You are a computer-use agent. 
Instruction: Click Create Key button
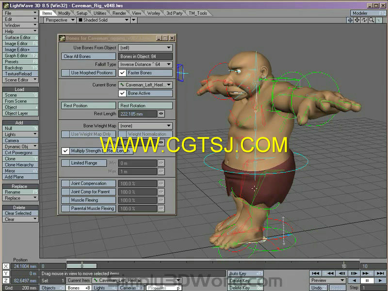(x=245, y=281)
